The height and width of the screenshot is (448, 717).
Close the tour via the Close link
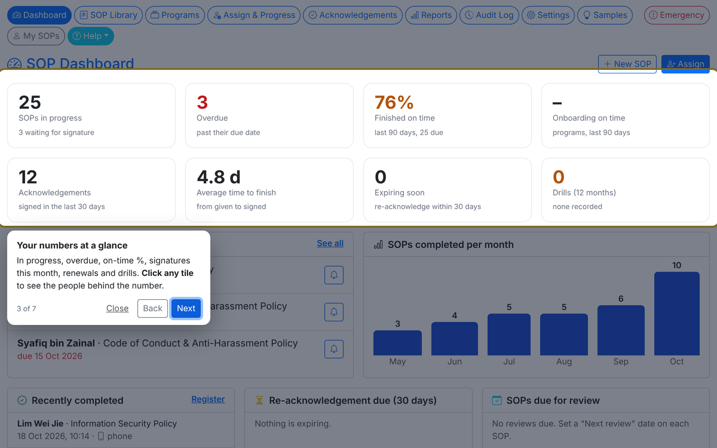[x=117, y=308]
